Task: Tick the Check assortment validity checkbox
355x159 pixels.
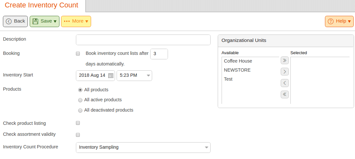Action: [x=78, y=135]
